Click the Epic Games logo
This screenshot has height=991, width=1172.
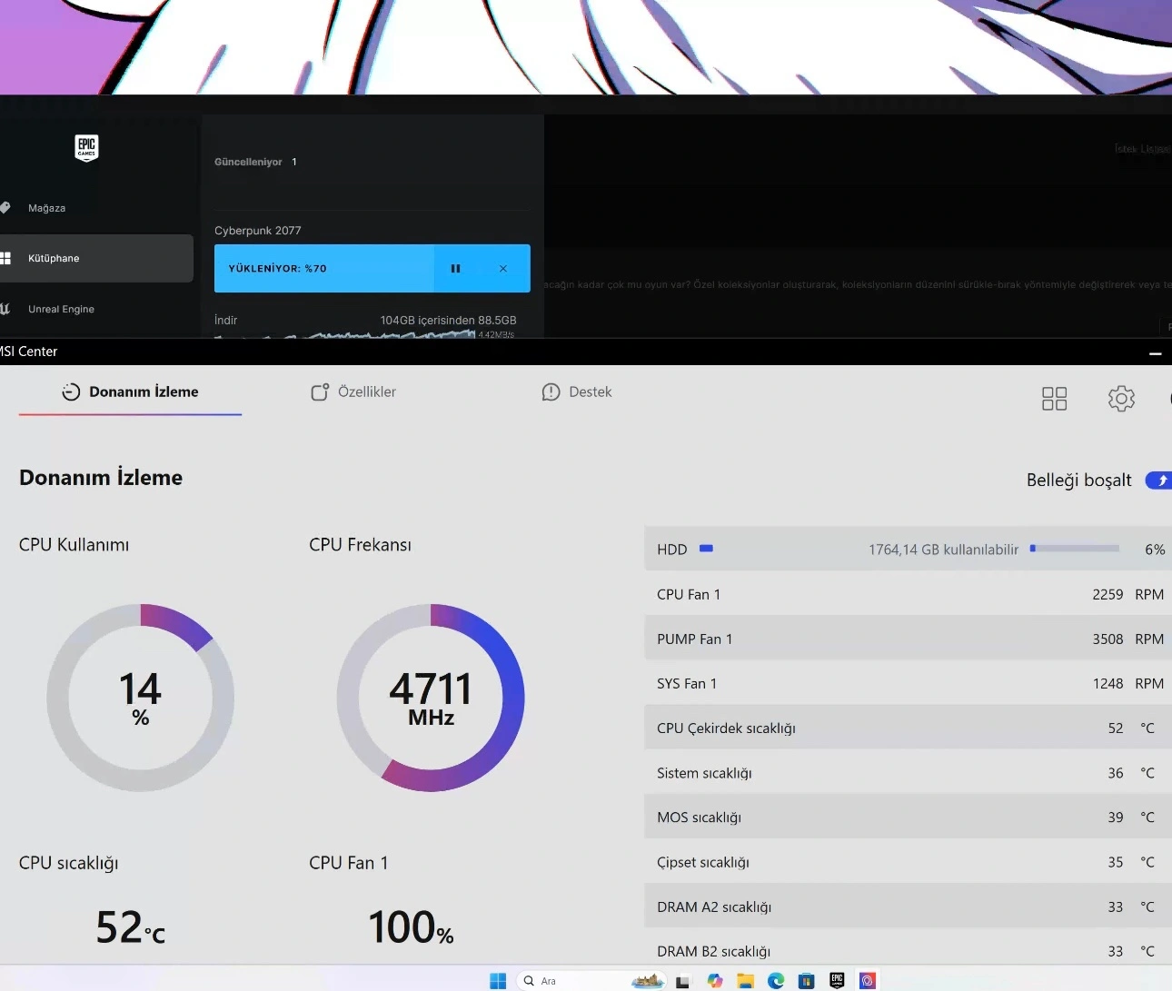tap(86, 147)
